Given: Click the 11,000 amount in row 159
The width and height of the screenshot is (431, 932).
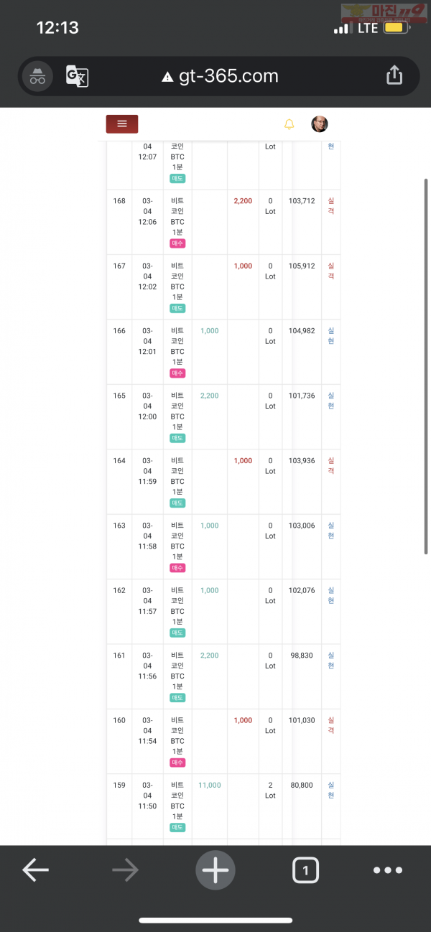Looking at the screenshot, I should pos(209,785).
